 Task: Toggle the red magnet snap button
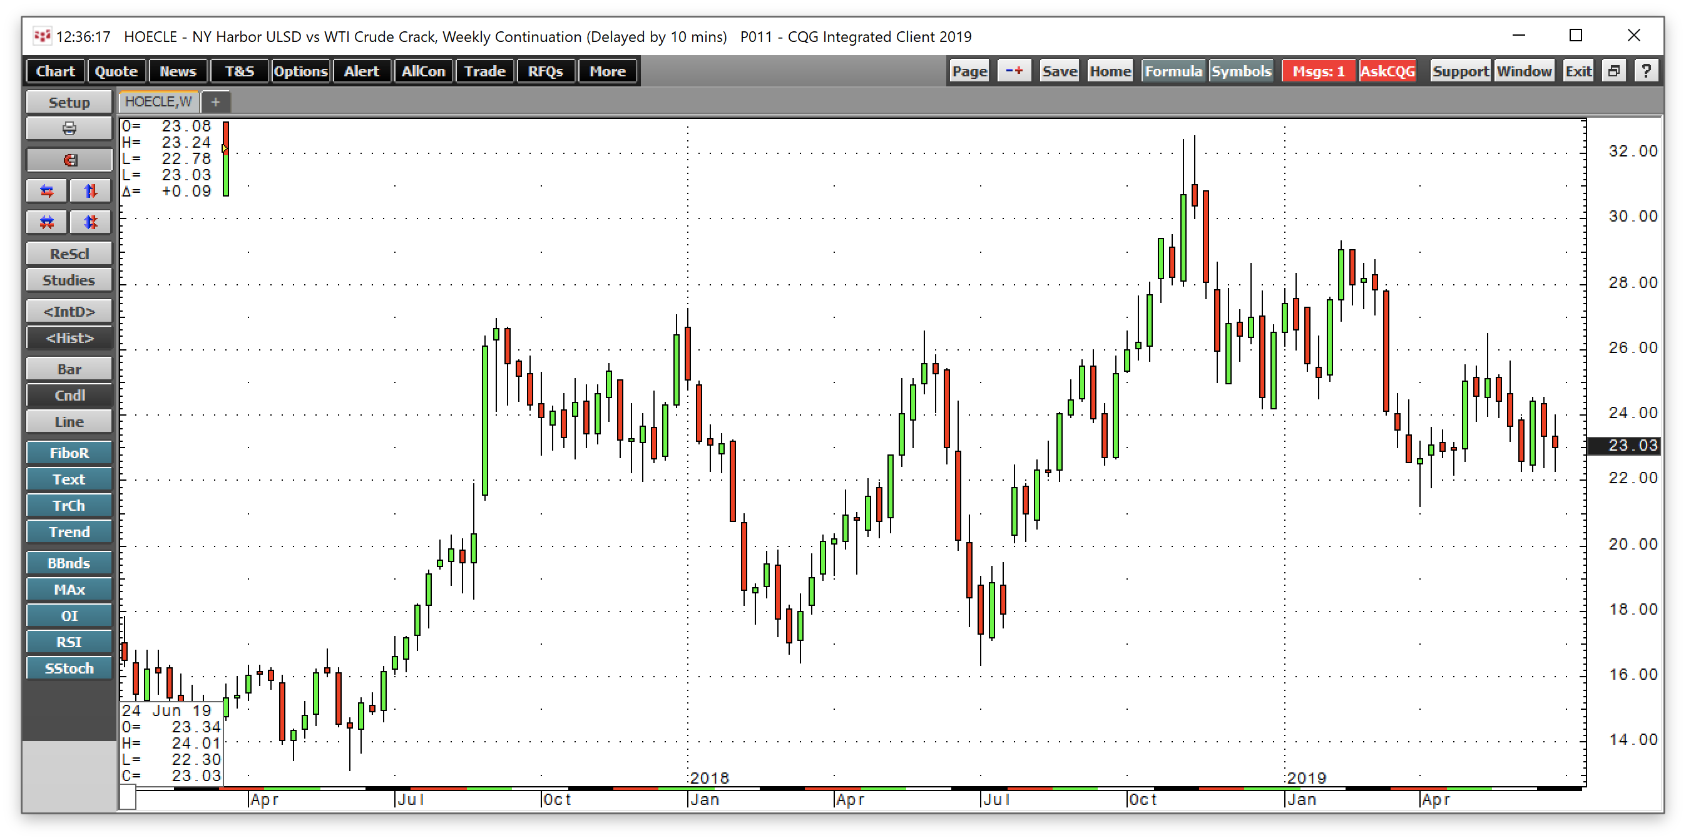(x=69, y=160)
